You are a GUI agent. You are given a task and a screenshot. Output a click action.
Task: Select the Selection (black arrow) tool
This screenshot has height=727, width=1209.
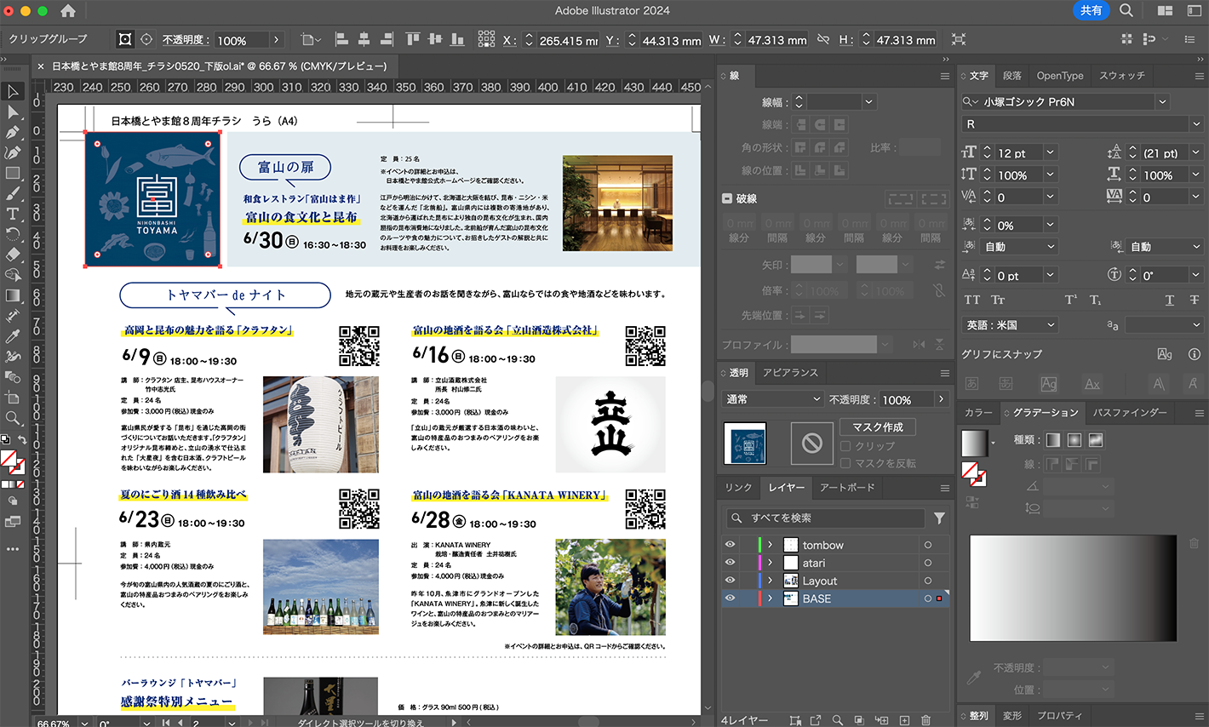(13, 92)
